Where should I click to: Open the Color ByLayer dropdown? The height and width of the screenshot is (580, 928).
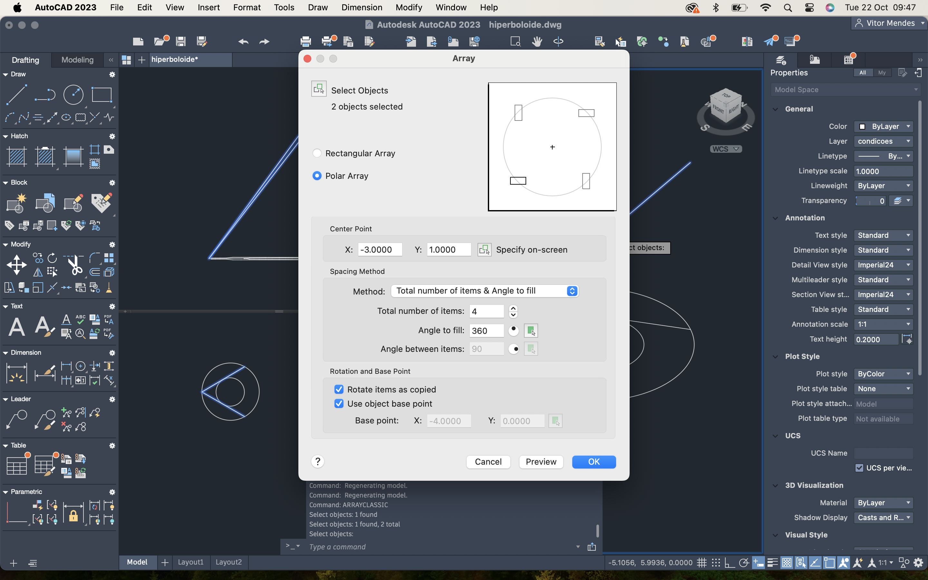tap(884, 126)
